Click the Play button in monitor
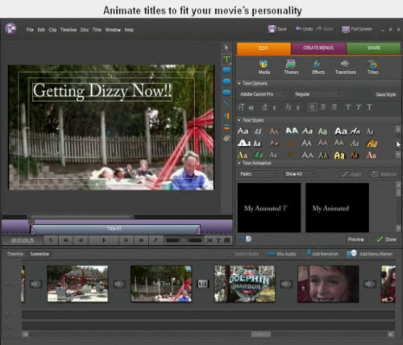Screen dimensions: 403x345 point(104,240)
